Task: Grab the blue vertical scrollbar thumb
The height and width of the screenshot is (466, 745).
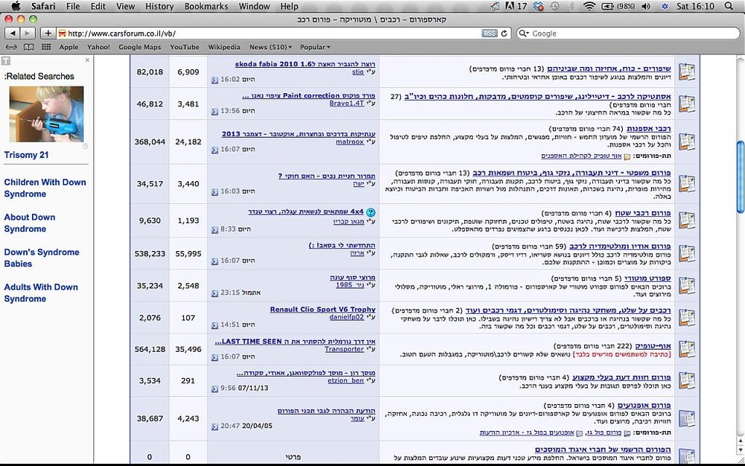Action: tap(741, 177)
